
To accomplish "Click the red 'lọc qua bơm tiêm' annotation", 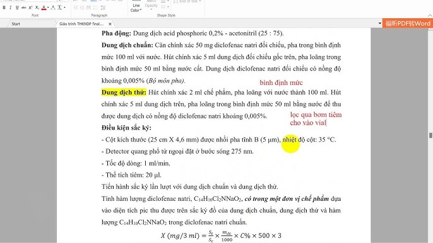I will click(316, 115).
